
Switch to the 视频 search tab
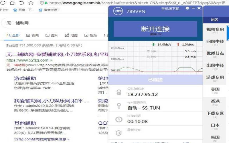click(91, 35)
